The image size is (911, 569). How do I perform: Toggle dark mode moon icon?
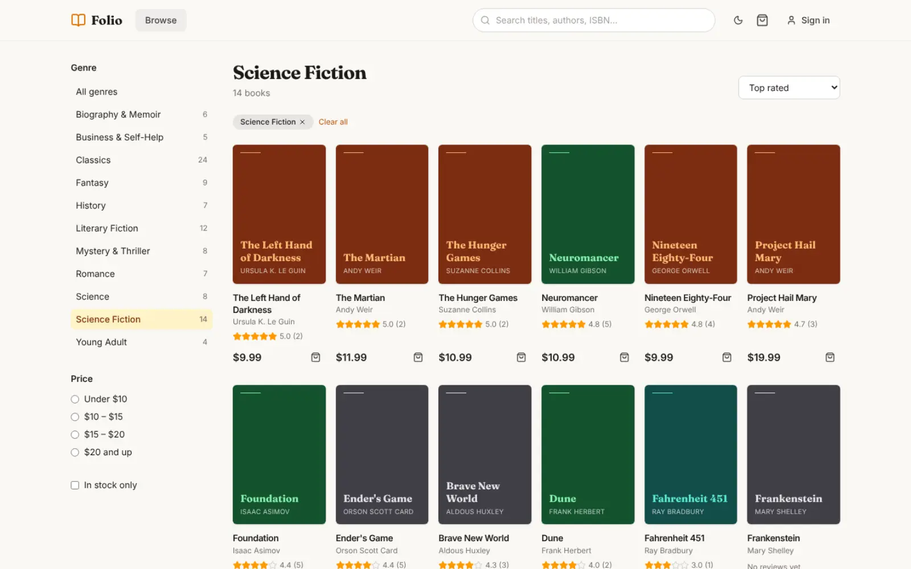[x=738, y=20]
